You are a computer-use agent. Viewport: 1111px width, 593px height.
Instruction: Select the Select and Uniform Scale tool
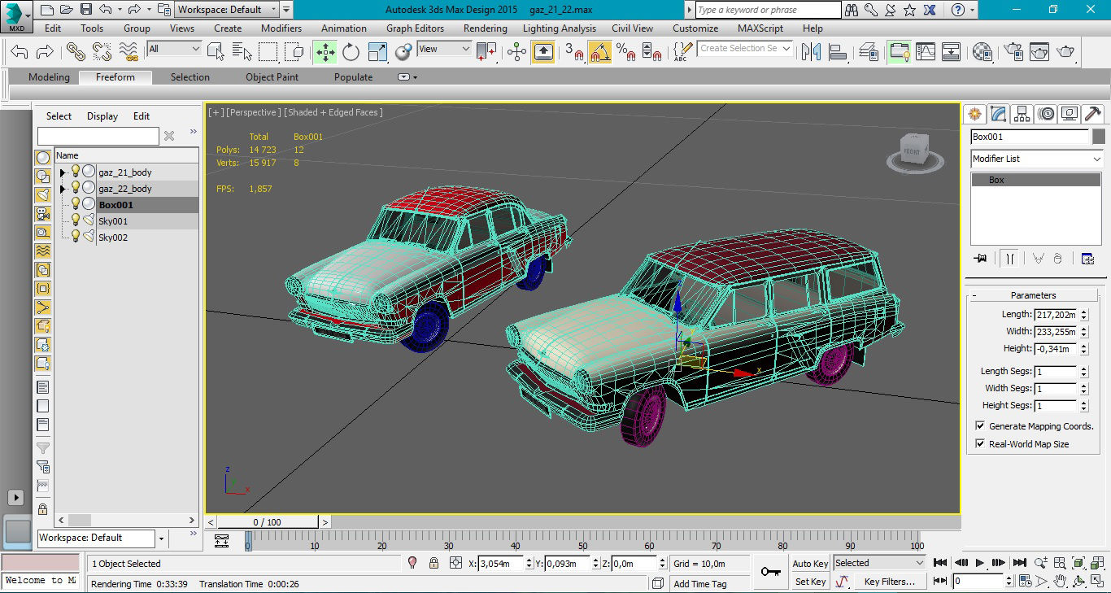377,52
